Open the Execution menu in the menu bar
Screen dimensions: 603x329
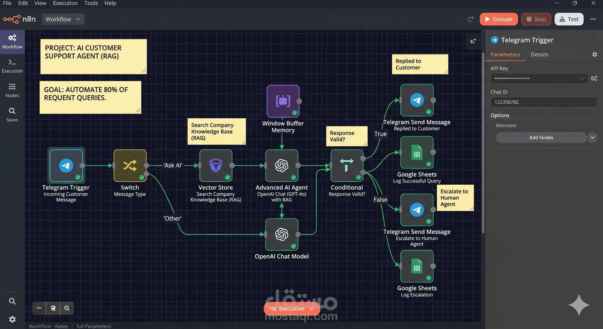(66, 3)
